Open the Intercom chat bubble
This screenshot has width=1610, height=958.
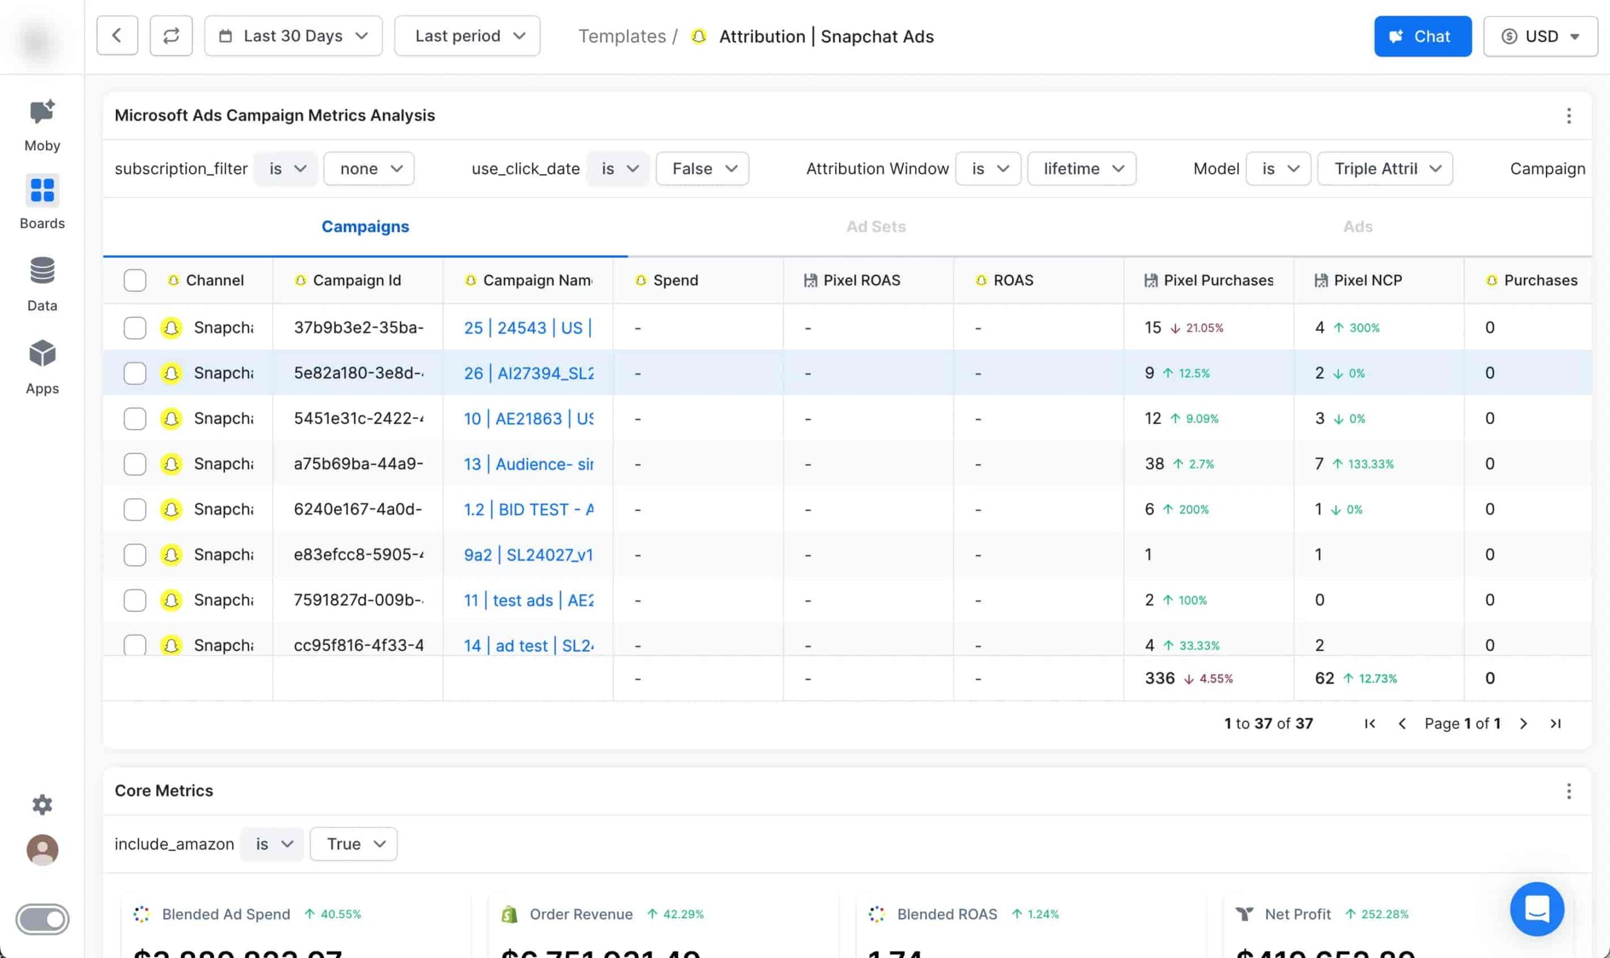tap(1536, 909)
